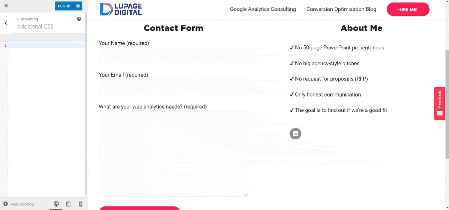Click into the web analytics needs textarea
The height and width of the screenshot is (210, 449).
[x=174, y=153]
